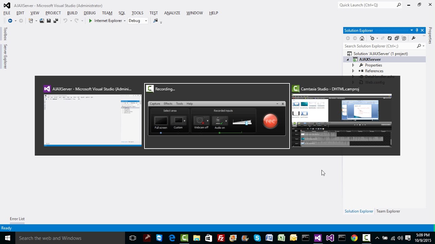
Task: Click the New Project toolbar icon
Action: click(x=31, y=21)
